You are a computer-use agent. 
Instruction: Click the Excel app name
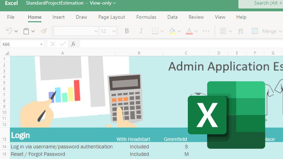[11, 3]
